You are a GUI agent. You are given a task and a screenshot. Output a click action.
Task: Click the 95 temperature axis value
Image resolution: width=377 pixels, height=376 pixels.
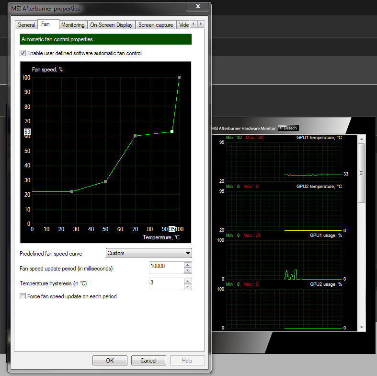pos(172,229)
